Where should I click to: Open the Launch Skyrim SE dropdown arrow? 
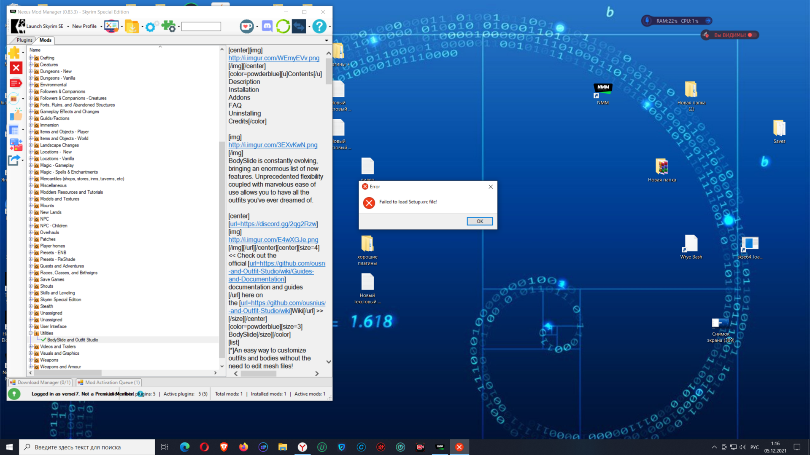point(68,27)
